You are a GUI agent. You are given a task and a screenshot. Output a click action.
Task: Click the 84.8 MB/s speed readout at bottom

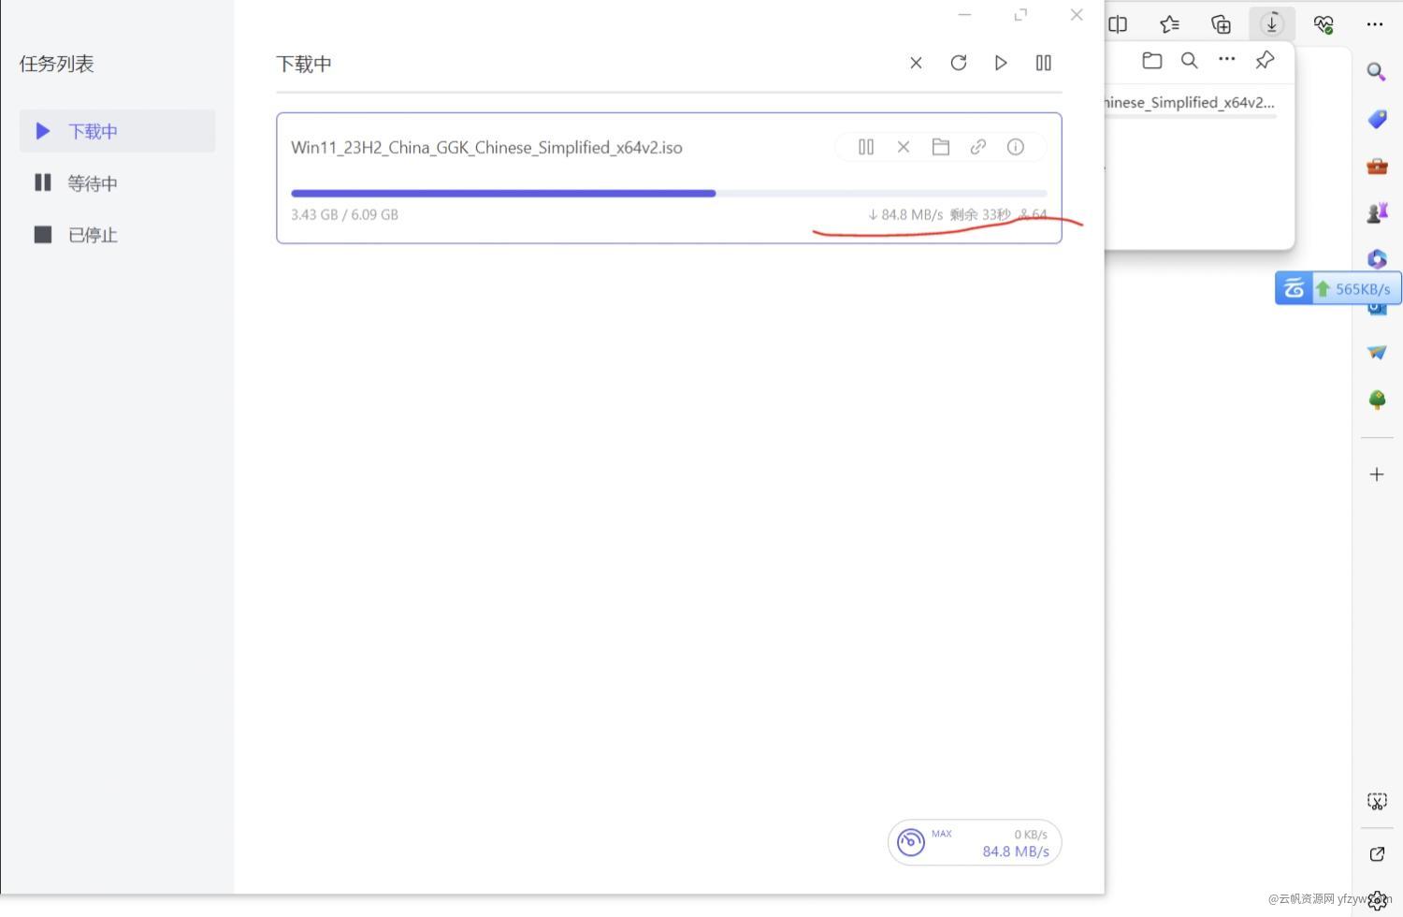(1016, 851)
